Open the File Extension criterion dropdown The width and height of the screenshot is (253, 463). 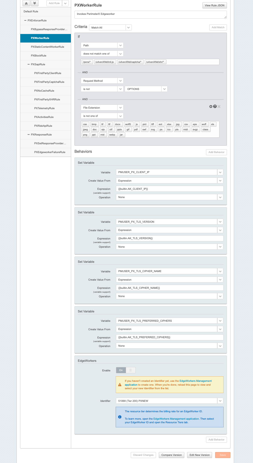click(120, 108)
